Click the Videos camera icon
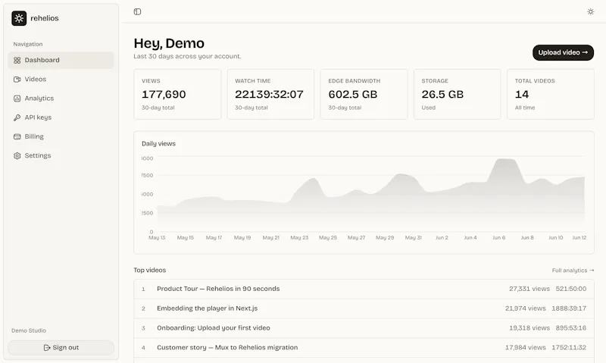Image resolution: width=606 pixels, height=363 pixels. click(x=17, y=80)
